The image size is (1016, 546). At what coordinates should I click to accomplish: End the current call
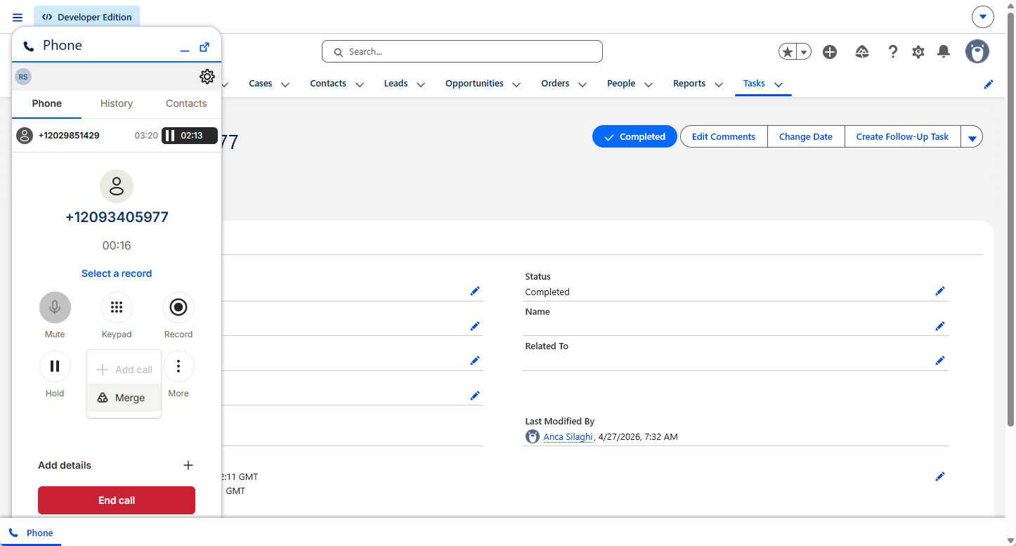[x=117, y=500]
